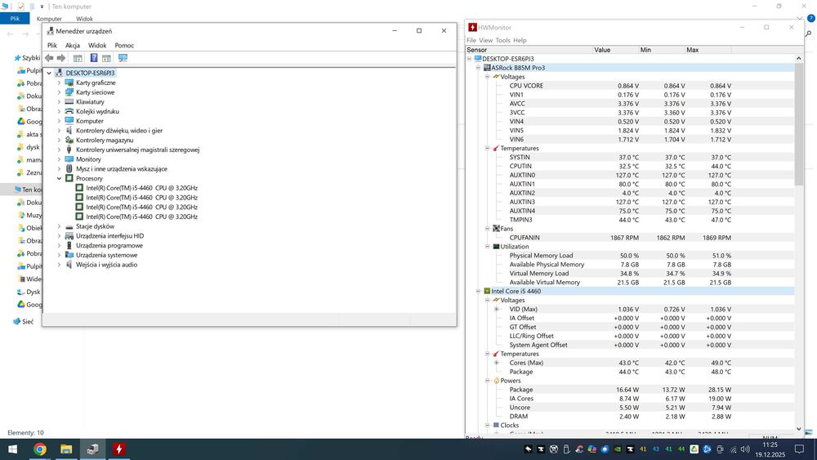Click Scan for hardware changes monitor icon
This screenshot has height=460, width=817.
tap(123, 58)
